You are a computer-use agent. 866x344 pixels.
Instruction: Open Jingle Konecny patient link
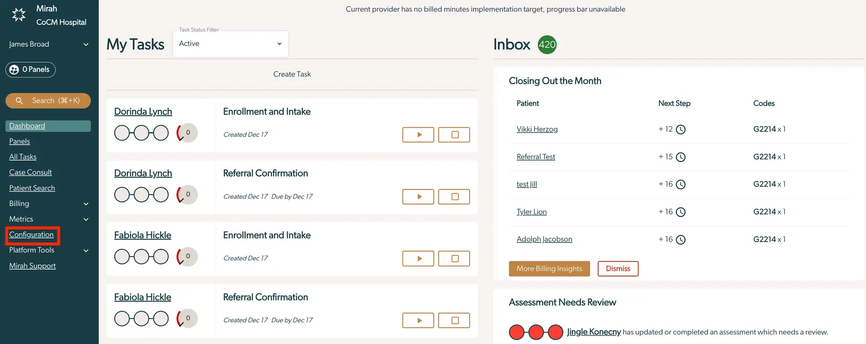click(594, 332)
